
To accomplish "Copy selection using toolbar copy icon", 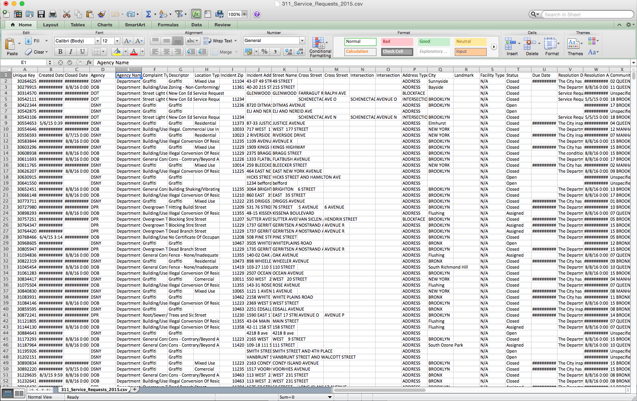I will [x=78, y=14].
